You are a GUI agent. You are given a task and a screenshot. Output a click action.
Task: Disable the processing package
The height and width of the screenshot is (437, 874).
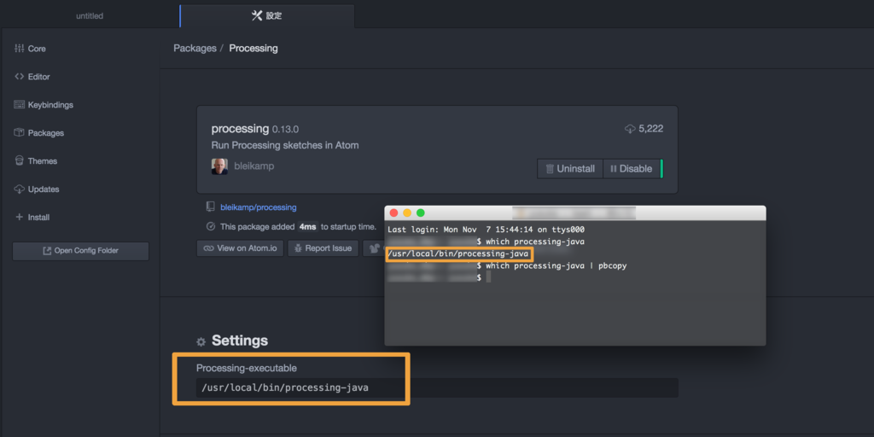[632, 168]
